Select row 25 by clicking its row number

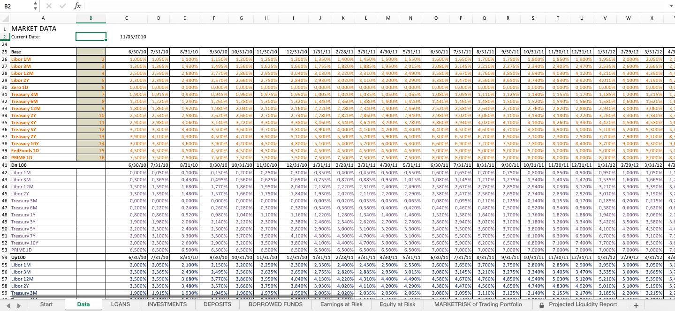4,52
